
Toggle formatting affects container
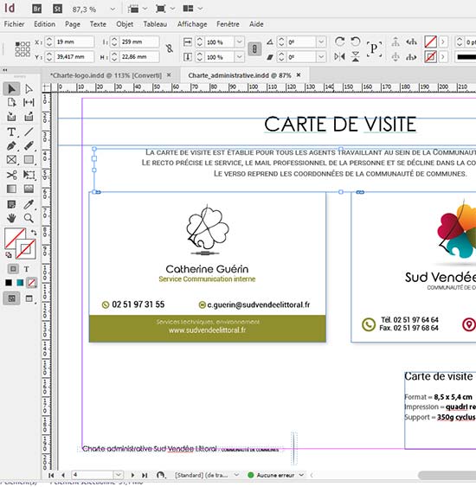(13, 269)
